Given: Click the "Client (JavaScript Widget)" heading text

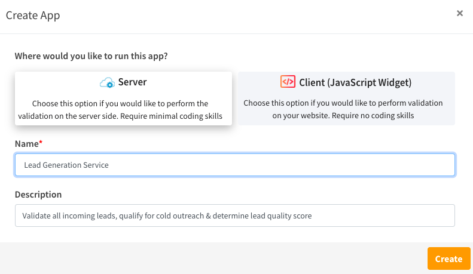Looking at the screenshot, I should [355, 82].
